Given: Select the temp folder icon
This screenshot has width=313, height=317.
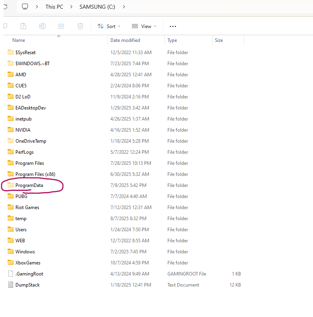Looking at the screenshot, I should coord(11,218).
